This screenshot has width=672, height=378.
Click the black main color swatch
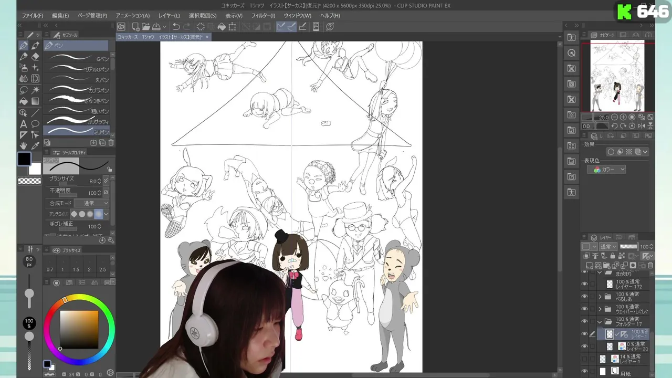click(x=24, y=159)
